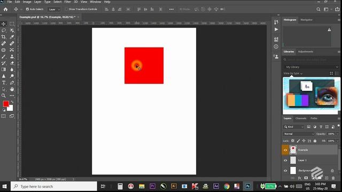Toggle lock all padlock icon

[x=315, y=141]
